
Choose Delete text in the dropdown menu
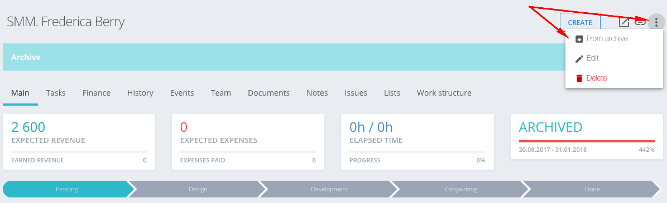point(596,78)
